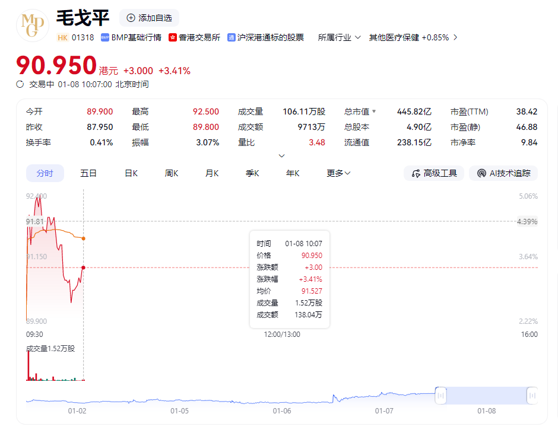
Task: Click the 香港交易所 red flag icon
Action: coord(173,37)
